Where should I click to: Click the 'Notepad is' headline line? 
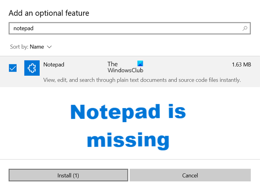[x=128, y=113]
